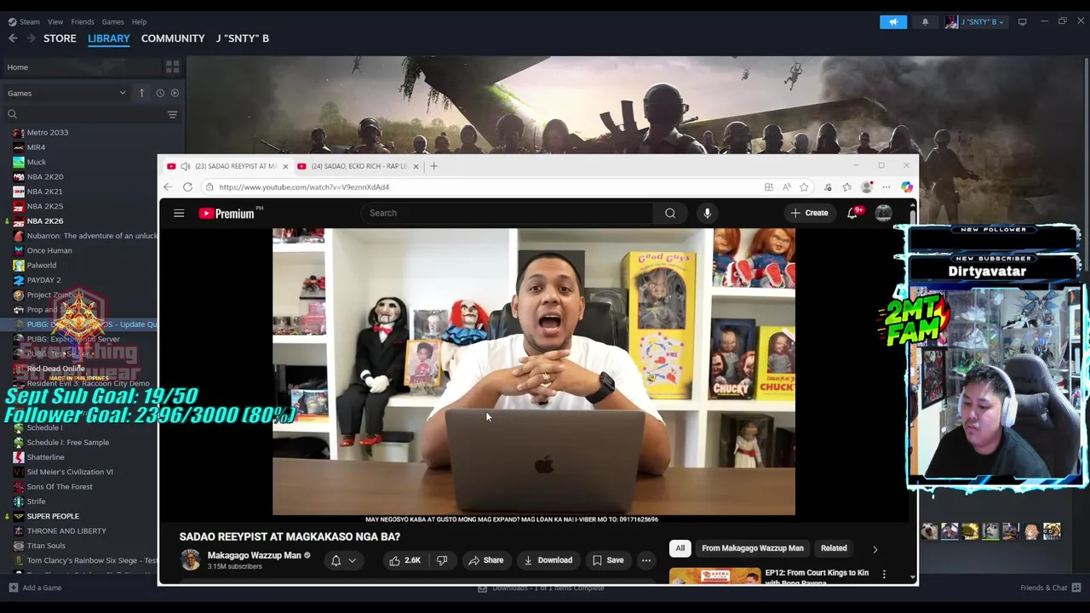Viewport: 1090px width, 613px height.
Task: Open YouTube account avatar menu
Action: point(883,213)
